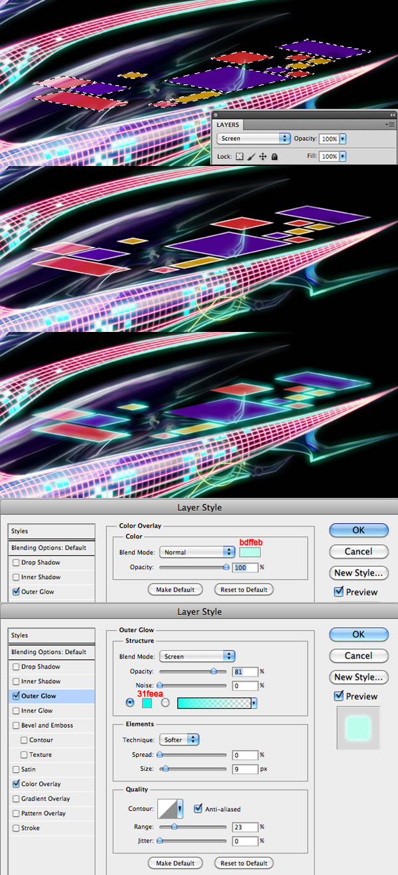Click the Layers panel Opacity 100% field
This screenshot has width=398, height=875.
click(329, 139)
